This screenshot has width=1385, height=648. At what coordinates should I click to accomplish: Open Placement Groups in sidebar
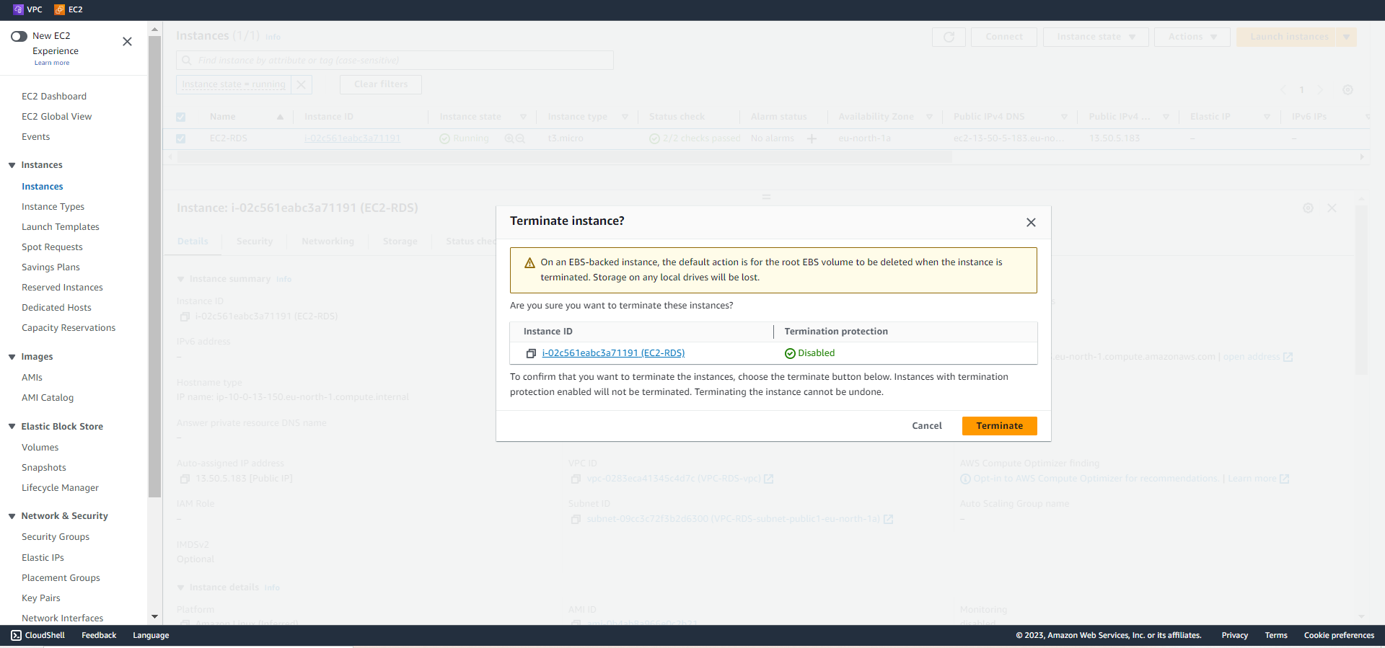[x=61, y=578]
